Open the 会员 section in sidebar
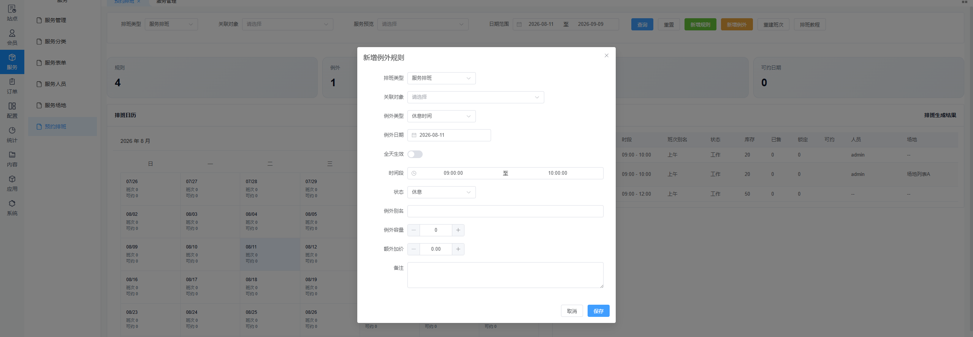This screenshot has height=337, width=973. pos(12,38)
